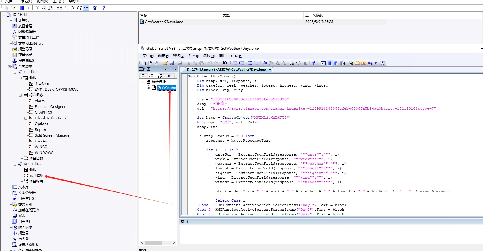This screenshot has height=251, width=483.
Task: Select the 标准模块 item under VBS-Editor
Action: pos(36,176)
